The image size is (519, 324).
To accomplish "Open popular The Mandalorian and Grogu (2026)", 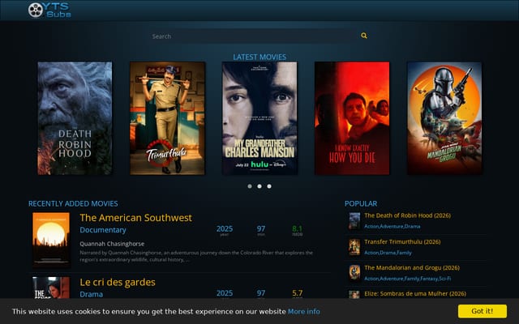I will [x=412, y=268].
